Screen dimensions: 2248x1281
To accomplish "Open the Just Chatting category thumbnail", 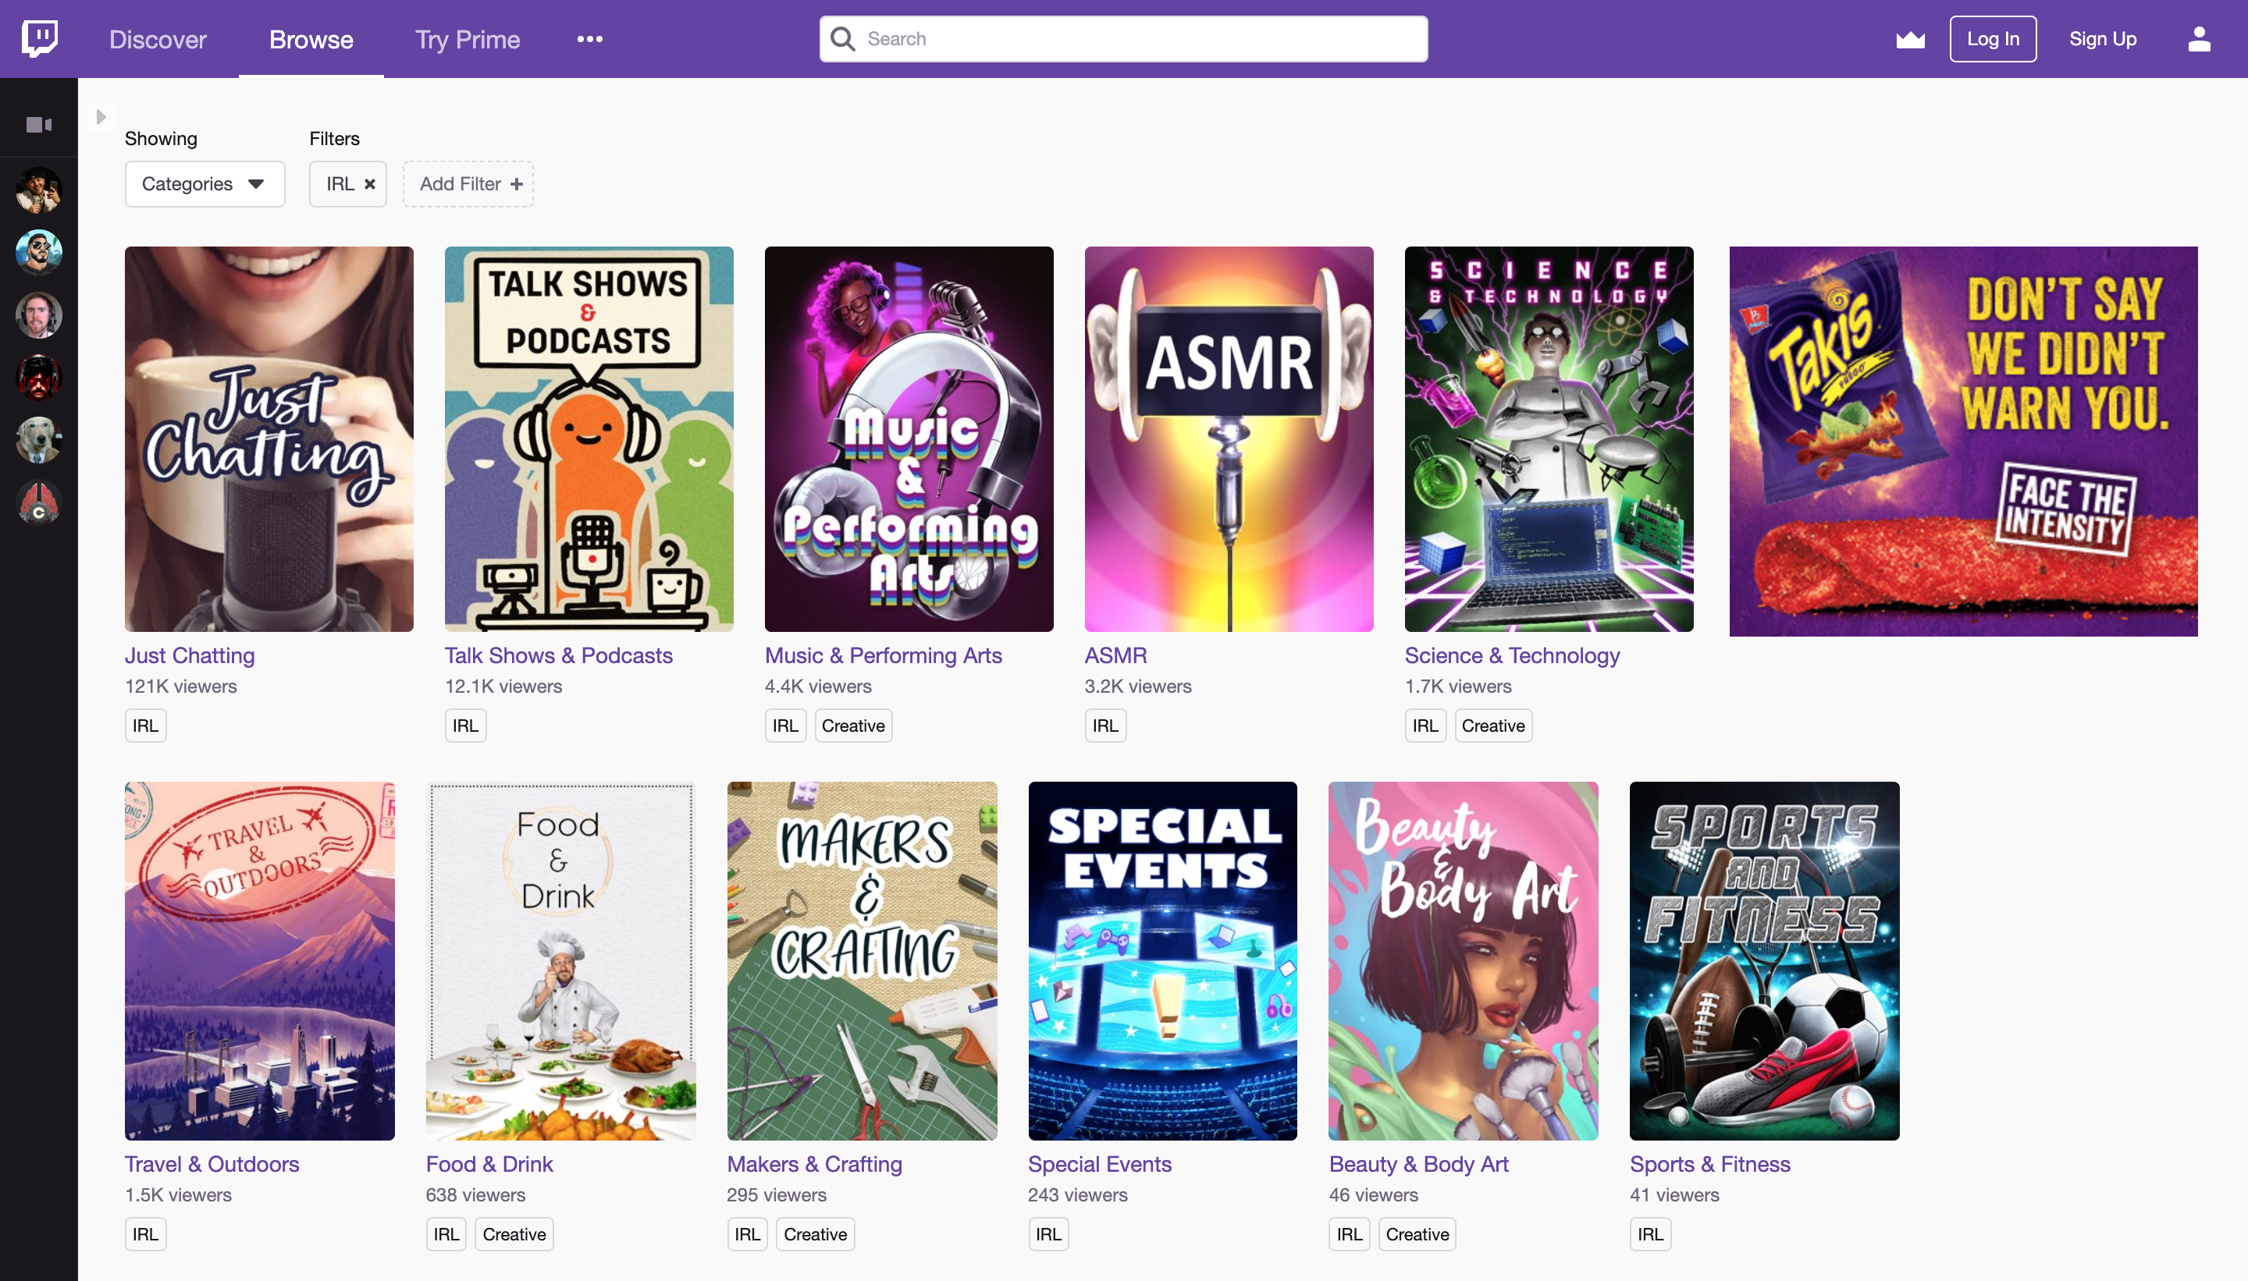I will 269,439.
